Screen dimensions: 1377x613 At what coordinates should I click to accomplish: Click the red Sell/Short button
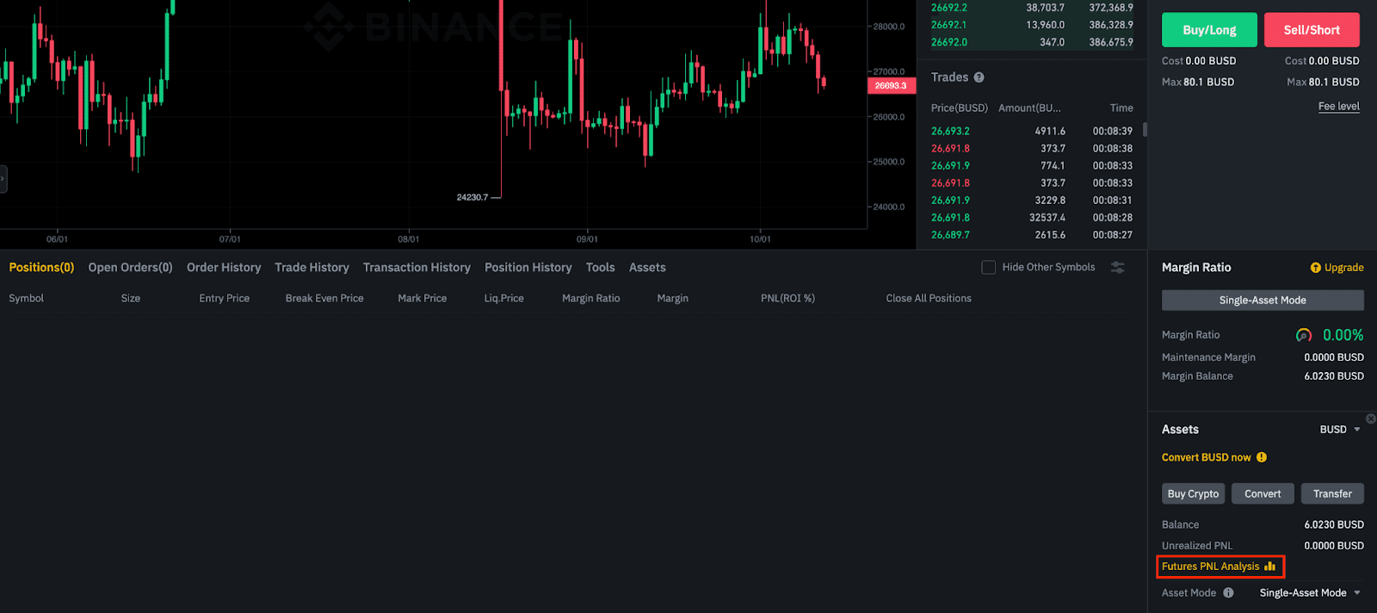click(x=1312, y=30)
